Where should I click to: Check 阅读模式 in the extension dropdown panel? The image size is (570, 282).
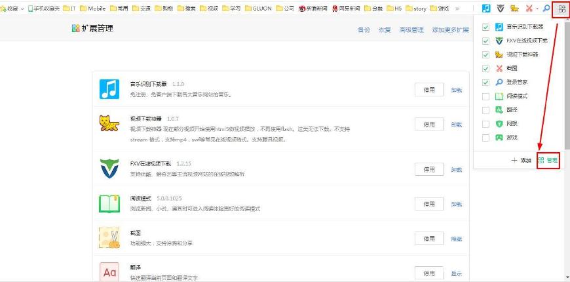click(x=485, y=96)
